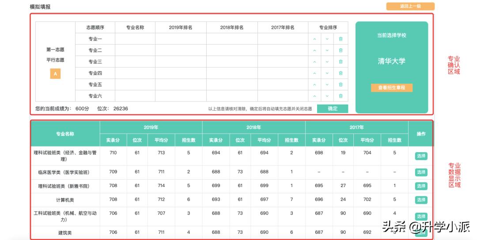Click 2019 平均分 712 in 计算机类 row
The image size is (477, 240).
pos(161,199)
